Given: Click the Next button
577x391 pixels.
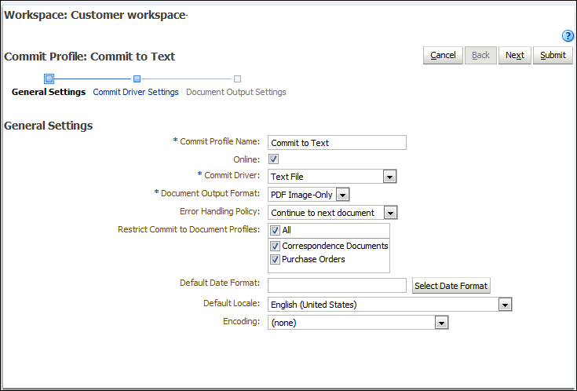Looking at the screenshot, I should coord(515,56).
